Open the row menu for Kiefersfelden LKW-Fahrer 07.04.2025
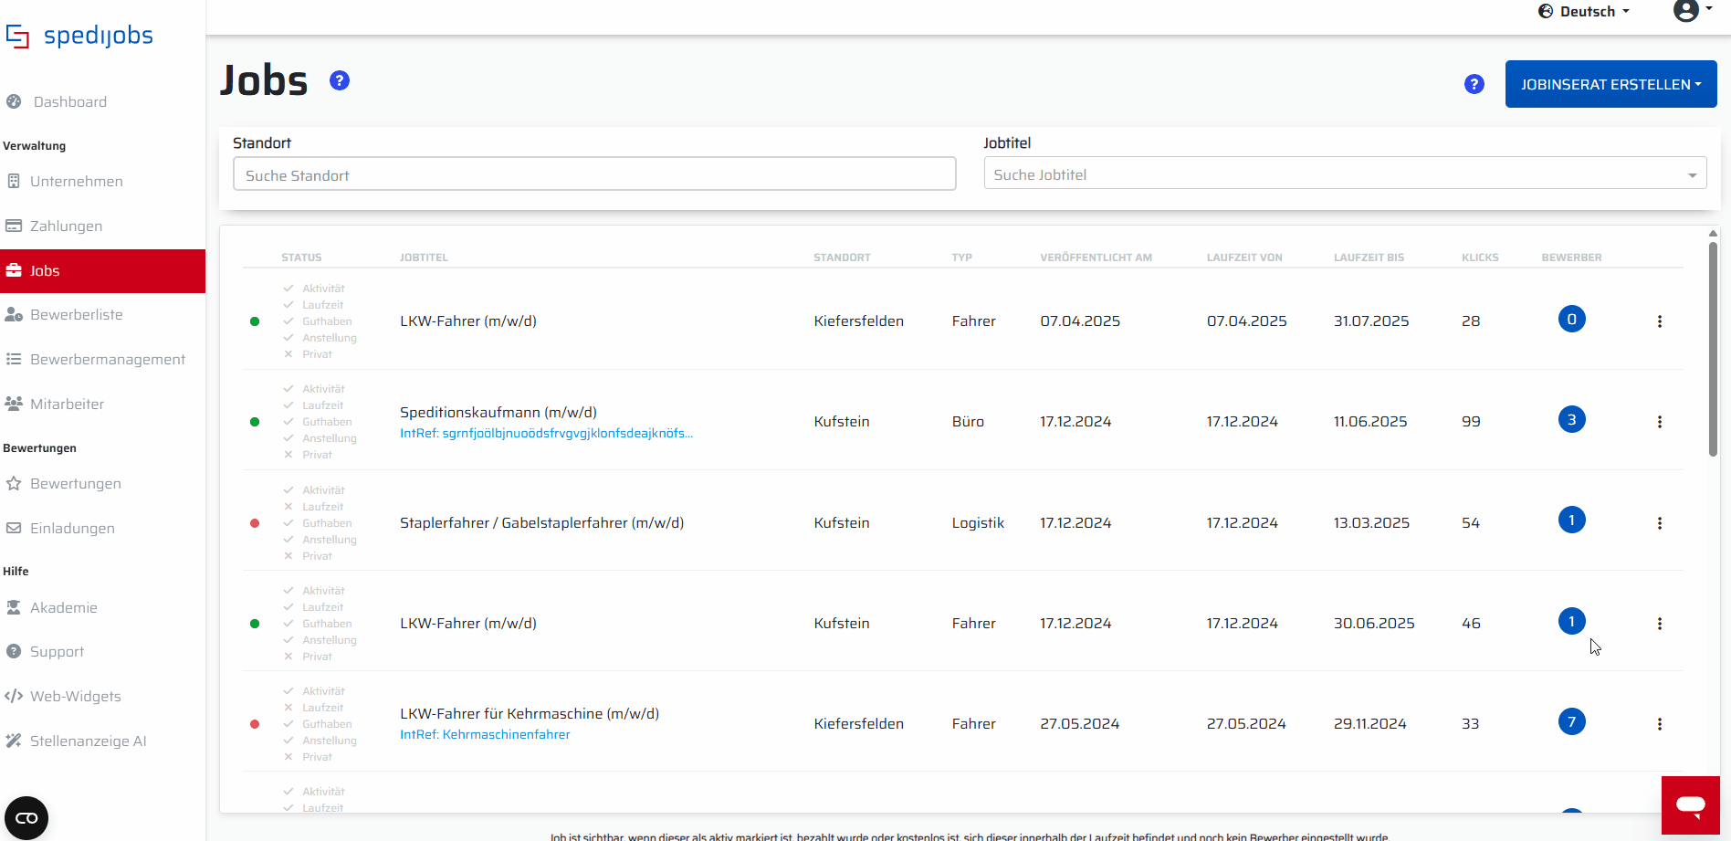Viewport: 1731px width, 841px height. tap(1660, 321)
